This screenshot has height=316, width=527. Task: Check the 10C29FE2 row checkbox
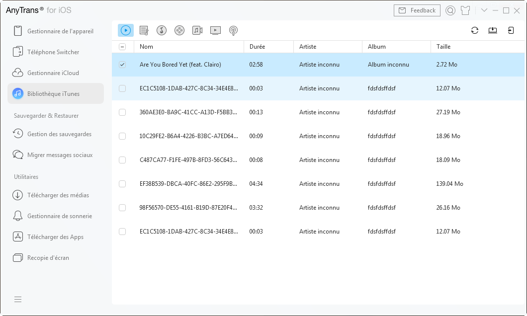122,136
